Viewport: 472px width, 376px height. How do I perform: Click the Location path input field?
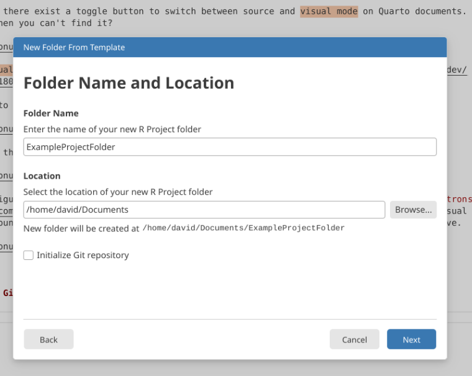(x=204, y=210)
